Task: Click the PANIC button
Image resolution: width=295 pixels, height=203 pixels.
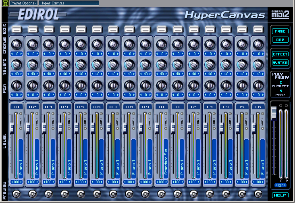Action: [x=280, y=31]
